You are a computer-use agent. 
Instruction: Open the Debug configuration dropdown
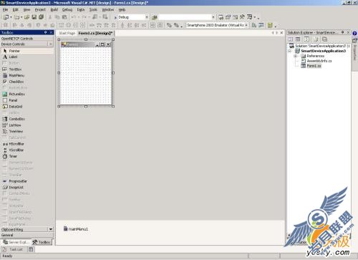click(x=147, y=17)
